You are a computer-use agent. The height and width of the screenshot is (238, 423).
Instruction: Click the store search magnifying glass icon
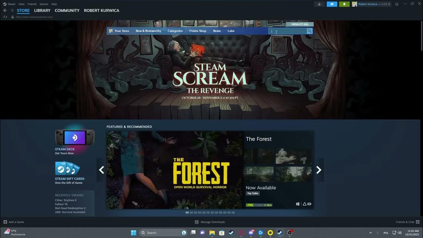pyautogui.click(x=309, y=31)
